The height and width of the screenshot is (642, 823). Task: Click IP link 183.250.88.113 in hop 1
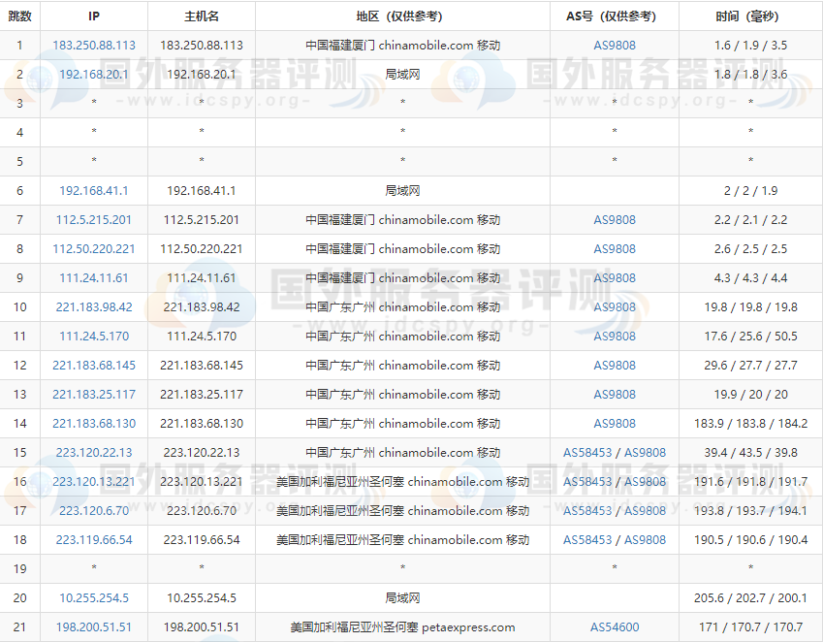tap(94, 46)
